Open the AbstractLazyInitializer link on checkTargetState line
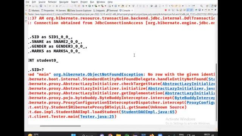 188,84
